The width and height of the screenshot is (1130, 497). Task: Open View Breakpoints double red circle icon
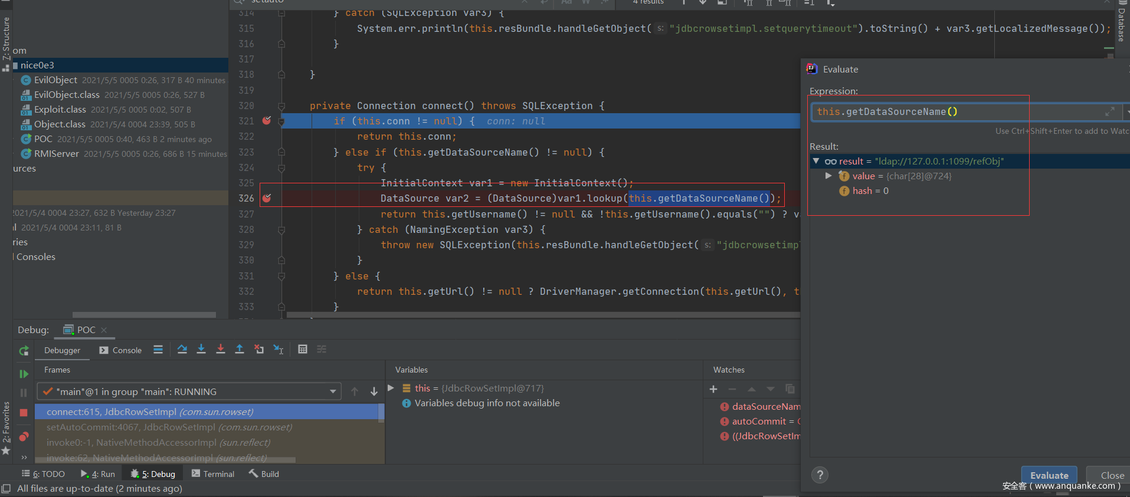click(24, 437)
